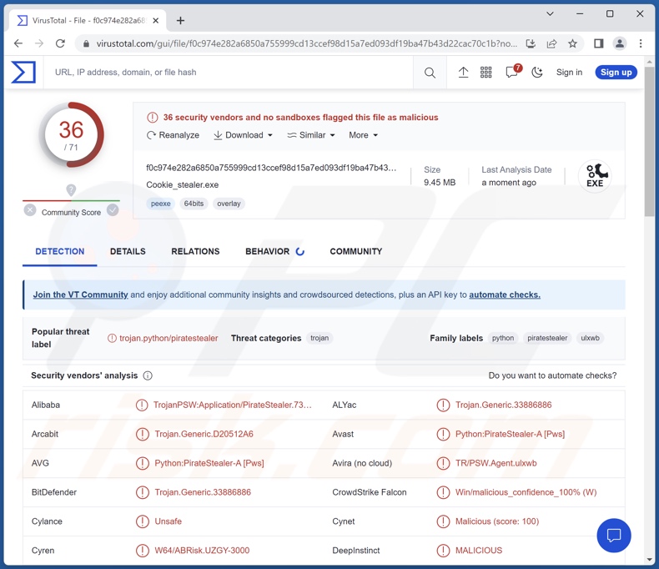Screen dimensions: 659x569
Task: Click the trojan threat category tag
Action: point(319,338)
